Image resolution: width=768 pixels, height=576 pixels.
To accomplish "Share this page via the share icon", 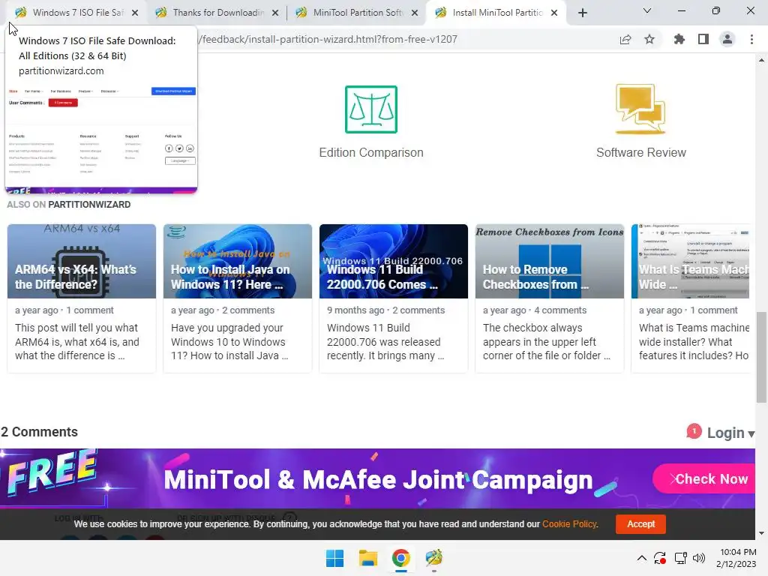I will (625, 40).
